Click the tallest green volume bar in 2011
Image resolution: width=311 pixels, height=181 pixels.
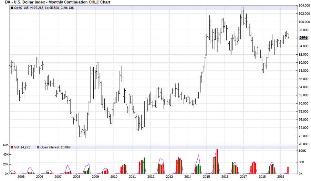coord(144,166)
